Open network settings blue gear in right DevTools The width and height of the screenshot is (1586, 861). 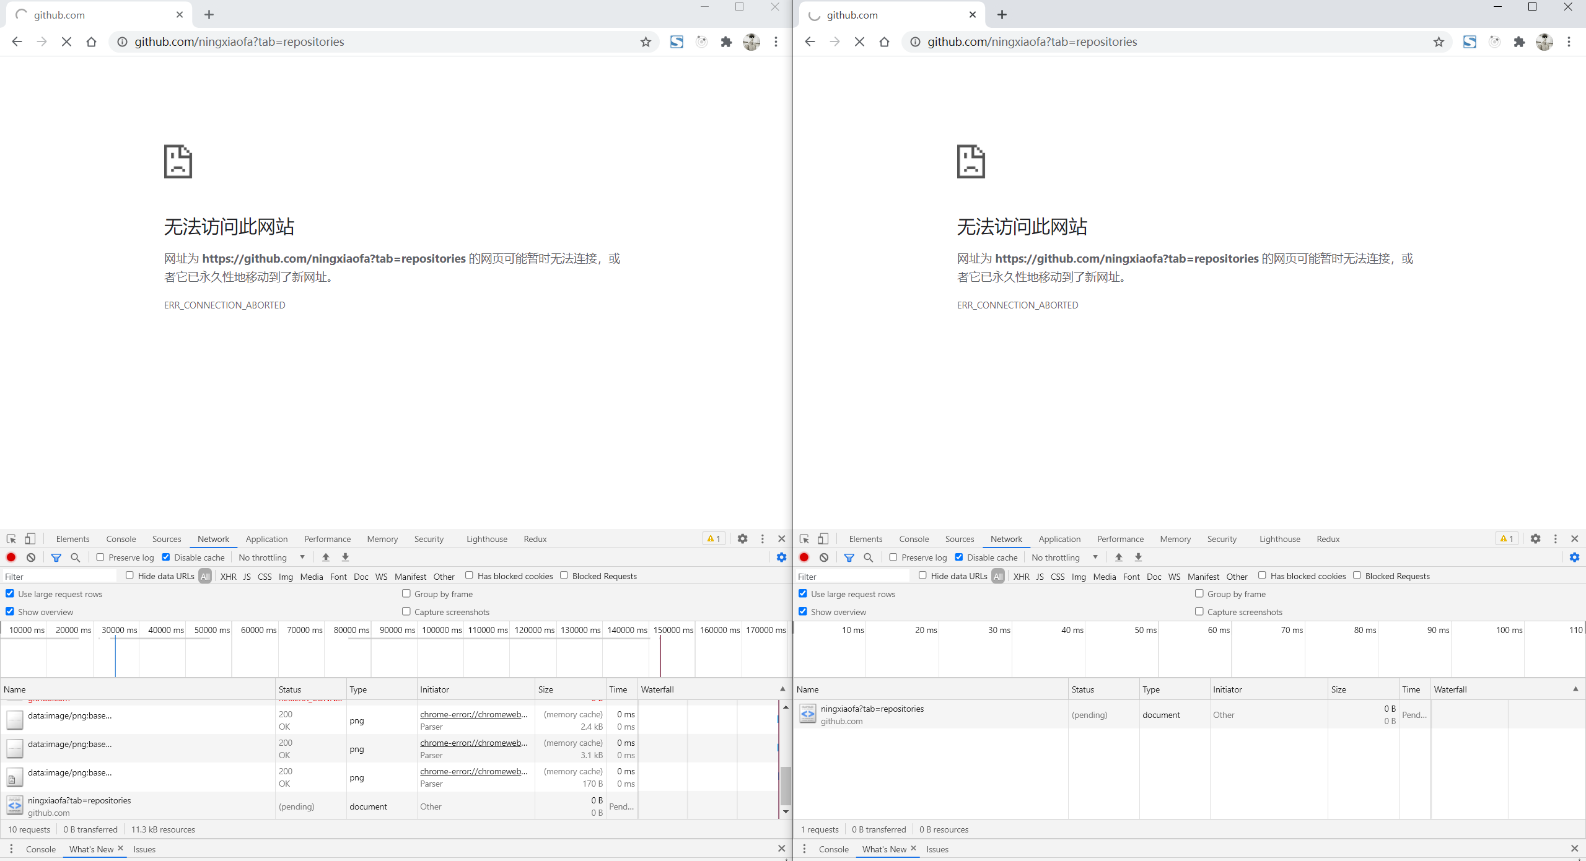(x=1574, y=557)
